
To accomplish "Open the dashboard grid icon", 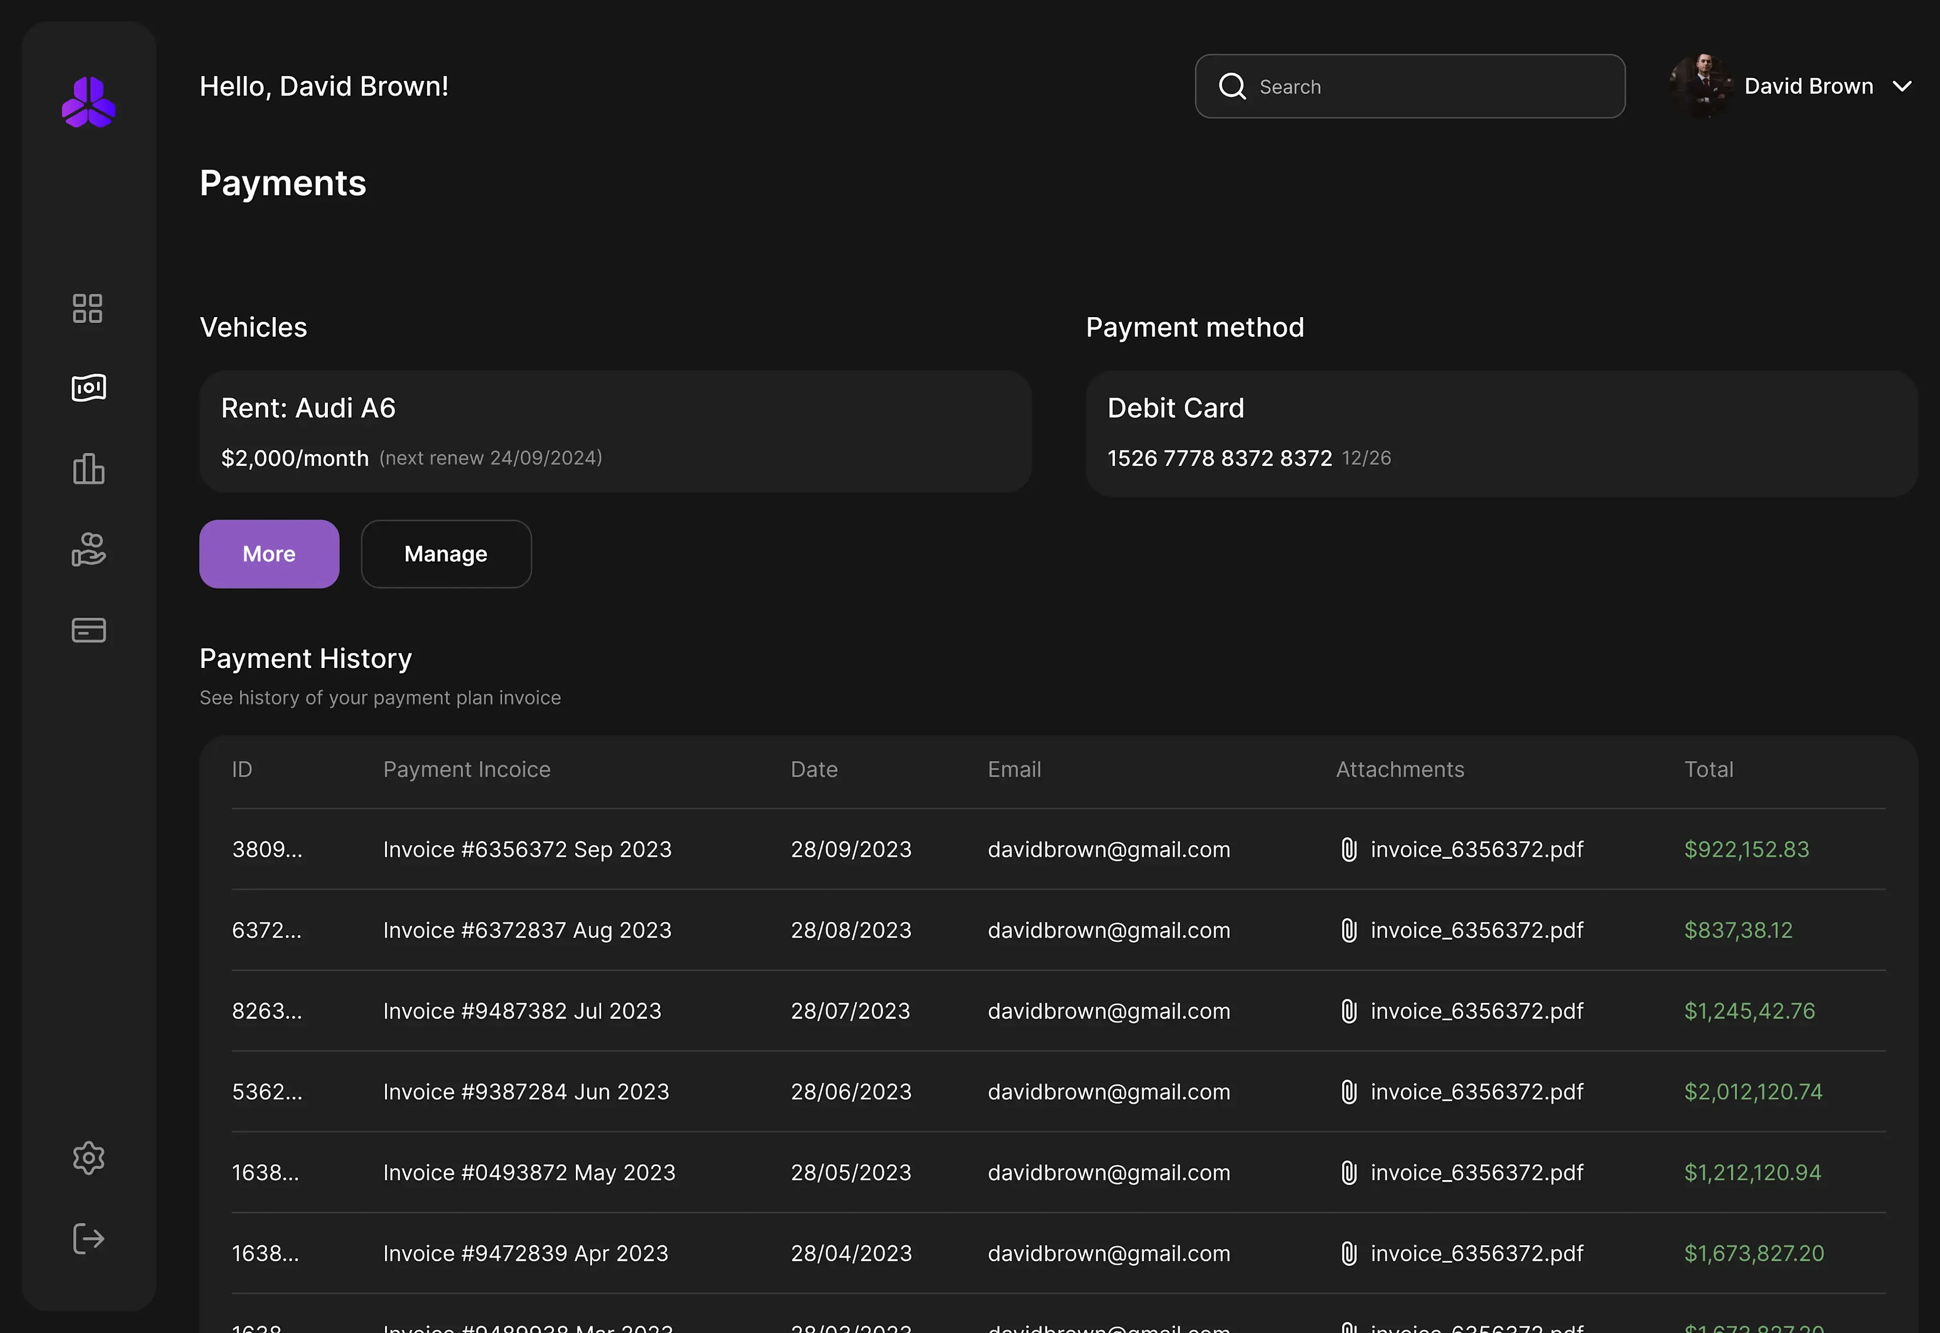I will [x=88, y=308].
